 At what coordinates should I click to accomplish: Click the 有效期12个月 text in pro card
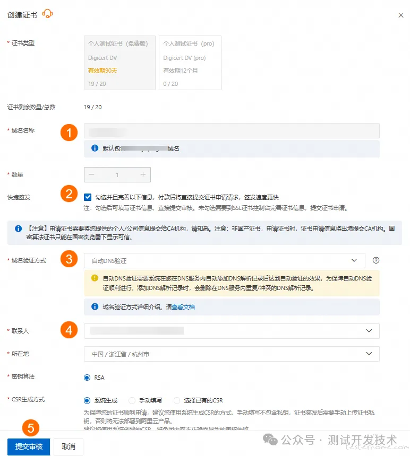tap(180, 71)
